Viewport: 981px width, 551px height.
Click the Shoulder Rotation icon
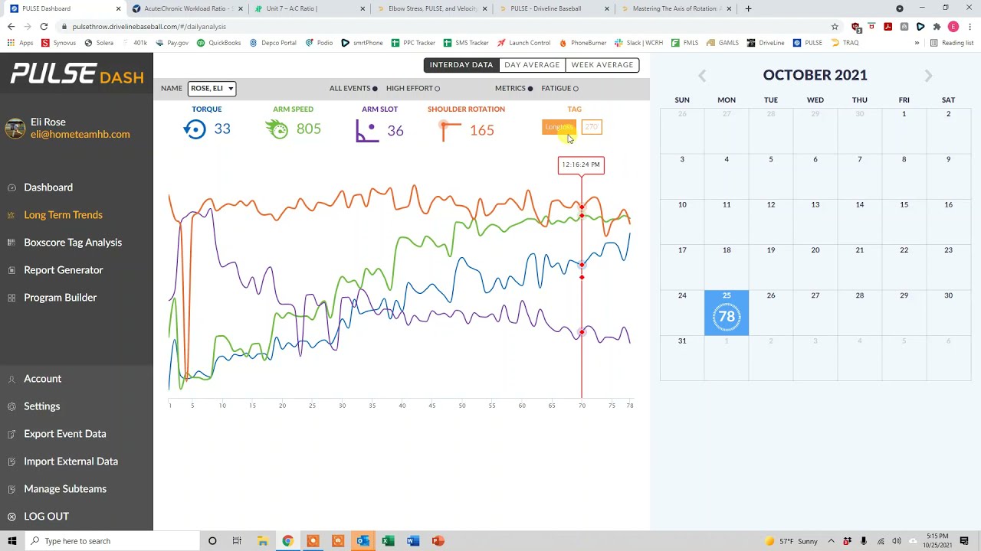[450, 131]
